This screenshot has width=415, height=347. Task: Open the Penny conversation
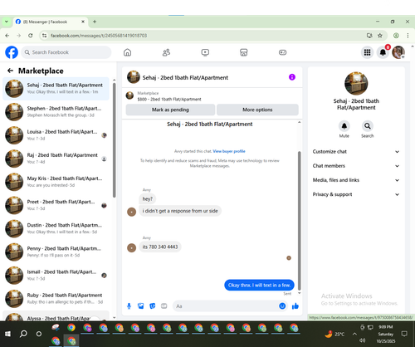pyautogui.click(x=56, y=252)
